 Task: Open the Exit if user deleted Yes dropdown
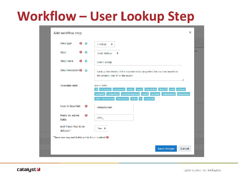101,128
